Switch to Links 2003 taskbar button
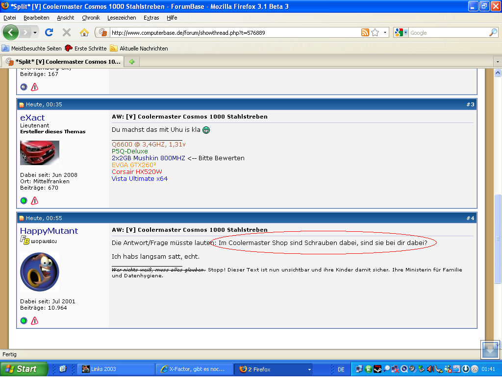The image size is (502, 392). pos(116,369)
